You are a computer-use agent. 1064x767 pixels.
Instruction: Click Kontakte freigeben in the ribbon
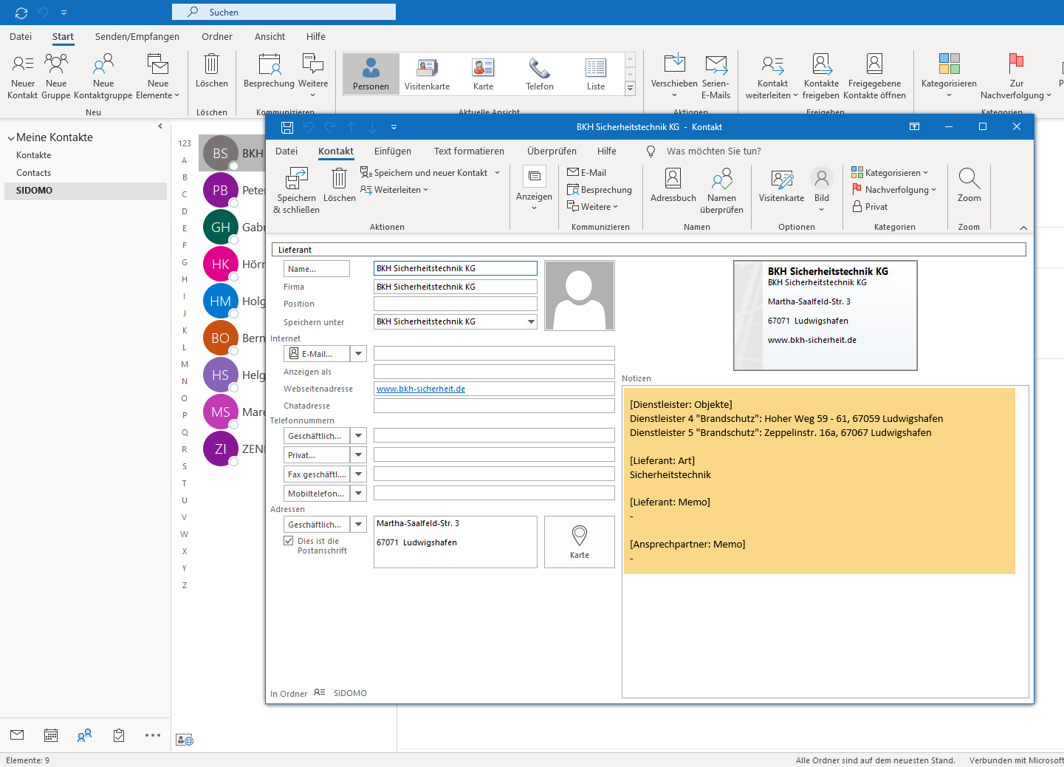click(821, 76)
